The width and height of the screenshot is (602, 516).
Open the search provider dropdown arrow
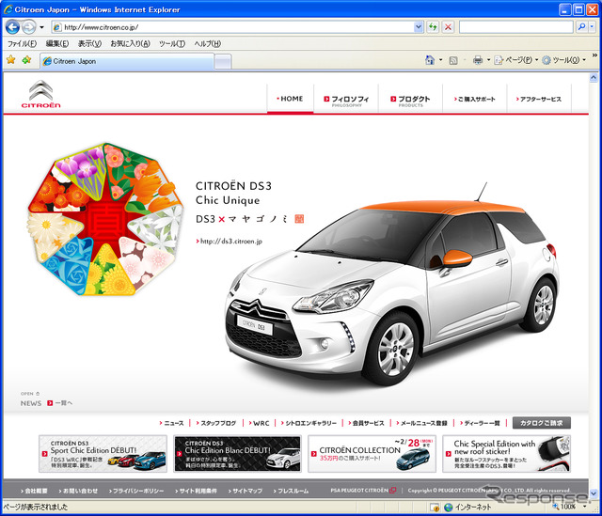[x=592, y=27]
